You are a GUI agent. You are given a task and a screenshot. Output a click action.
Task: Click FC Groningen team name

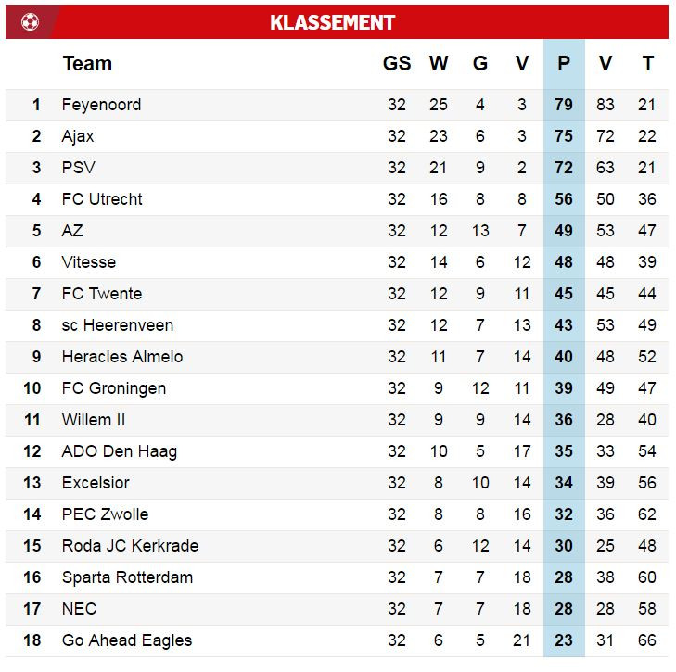(114, 388)
